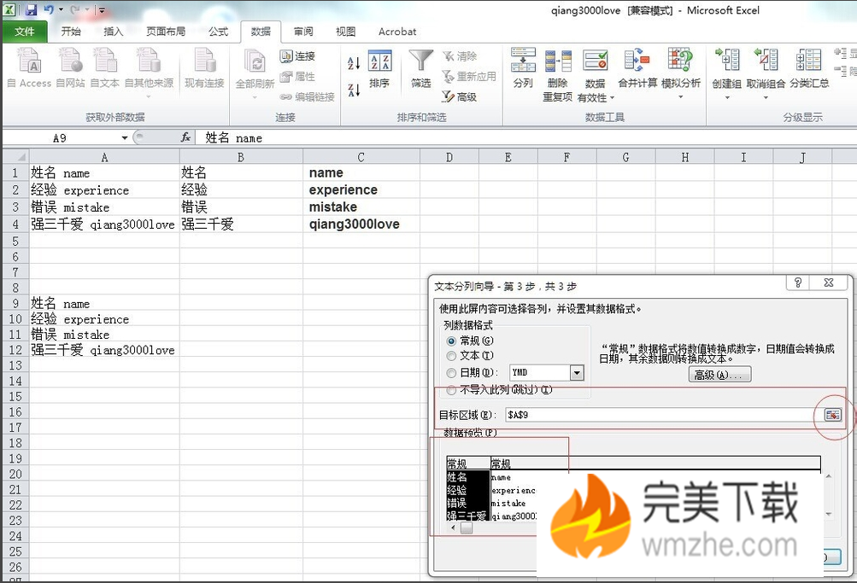Select 文本 (Text) radio button
This screenshot has width=857, height=583.
point(451,356)
